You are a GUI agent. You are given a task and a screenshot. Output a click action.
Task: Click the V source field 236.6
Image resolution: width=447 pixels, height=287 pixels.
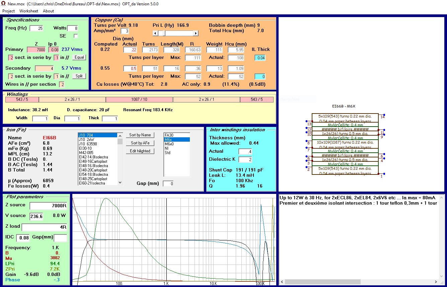tap(36, 216)
